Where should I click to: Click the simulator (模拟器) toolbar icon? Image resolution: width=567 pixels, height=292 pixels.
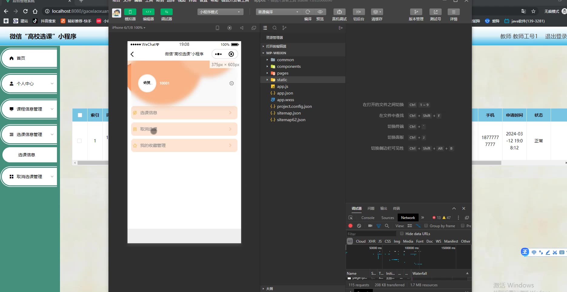click(x=130, y=12)
